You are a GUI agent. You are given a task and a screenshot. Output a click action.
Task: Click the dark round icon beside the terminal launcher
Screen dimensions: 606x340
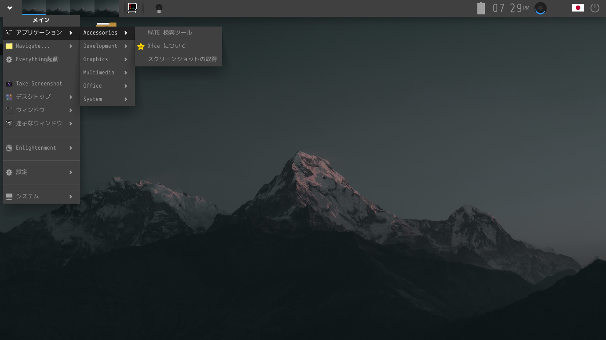[159, 8]
